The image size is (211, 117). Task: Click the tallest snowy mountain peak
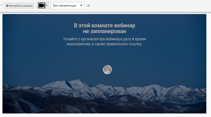coord(78,81)
